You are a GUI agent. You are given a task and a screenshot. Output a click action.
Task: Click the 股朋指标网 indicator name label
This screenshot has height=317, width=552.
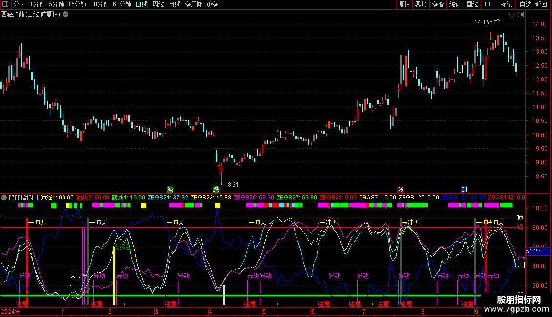coord(23,198)
